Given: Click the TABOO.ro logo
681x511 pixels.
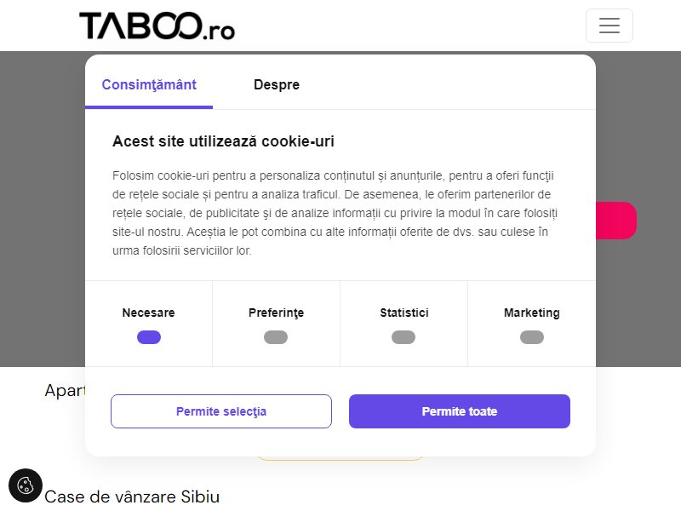Looking at the screenshot, I should coord(157,26).
